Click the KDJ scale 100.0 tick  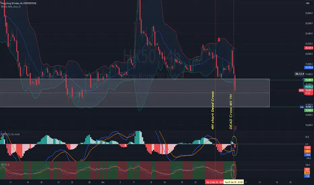click(x=307, y=165)
